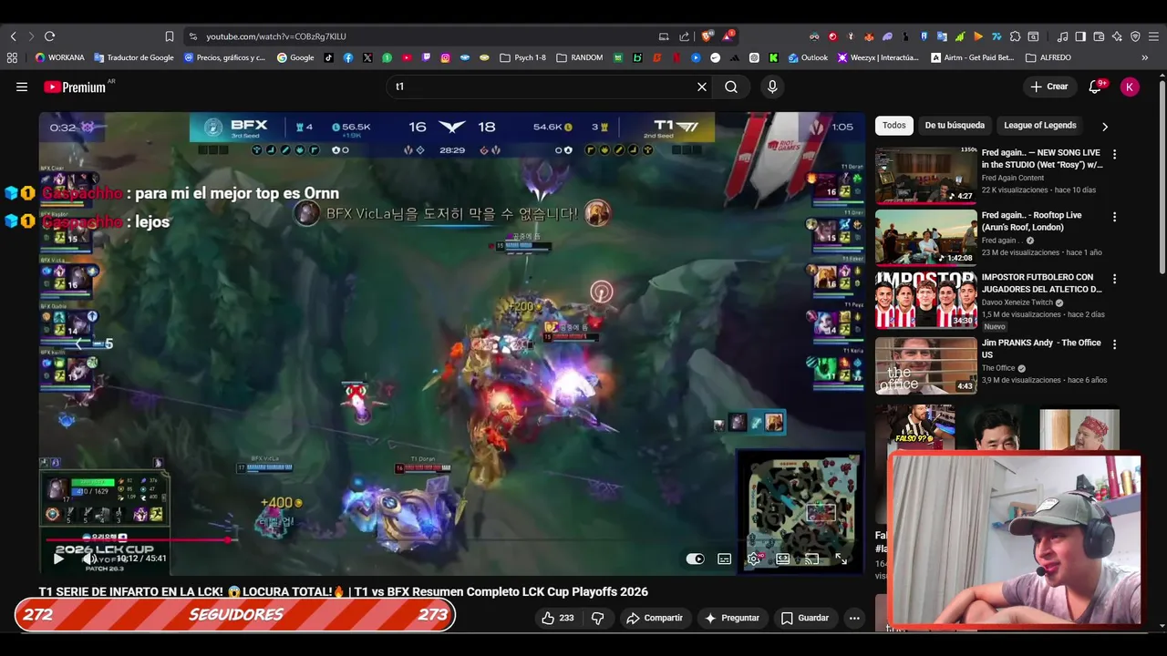Open options for Rooftop Live video
This screenshot has width=1167, height=656.
pos(1114,217)
